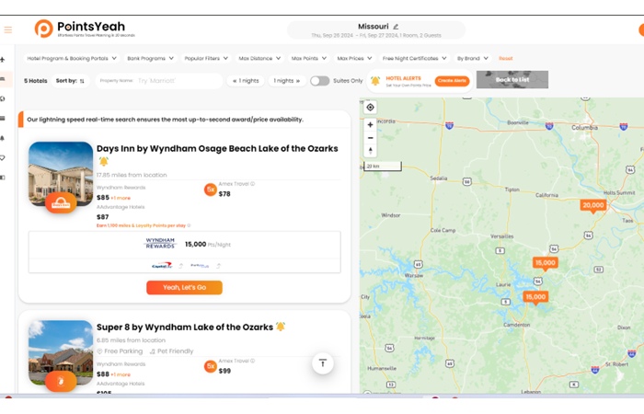The width and height of the screenshot is (644, 414).
Task: Open the Max Distance dropdown
Action: (x=260, y=58)
